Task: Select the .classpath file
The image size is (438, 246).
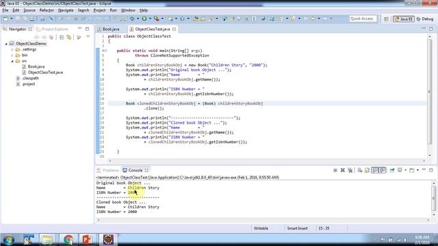Action: click(30, 79)
